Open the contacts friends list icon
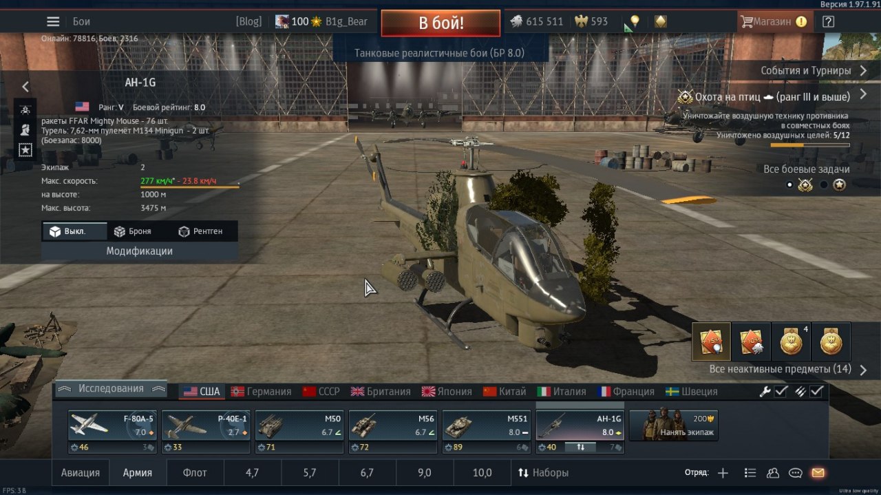 [772, 473]
